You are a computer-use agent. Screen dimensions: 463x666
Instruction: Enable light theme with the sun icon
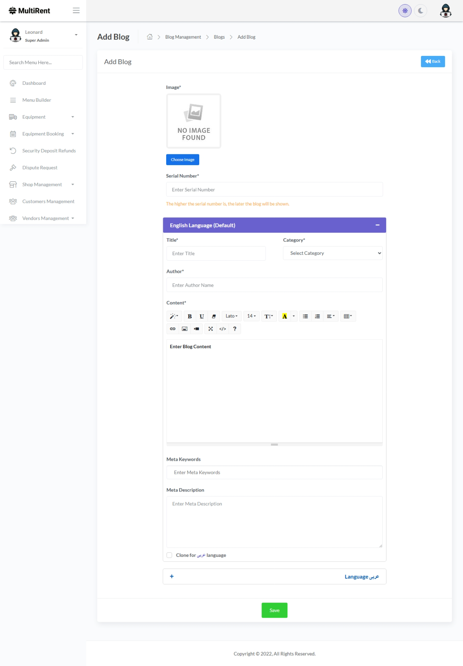pos(405,11)
